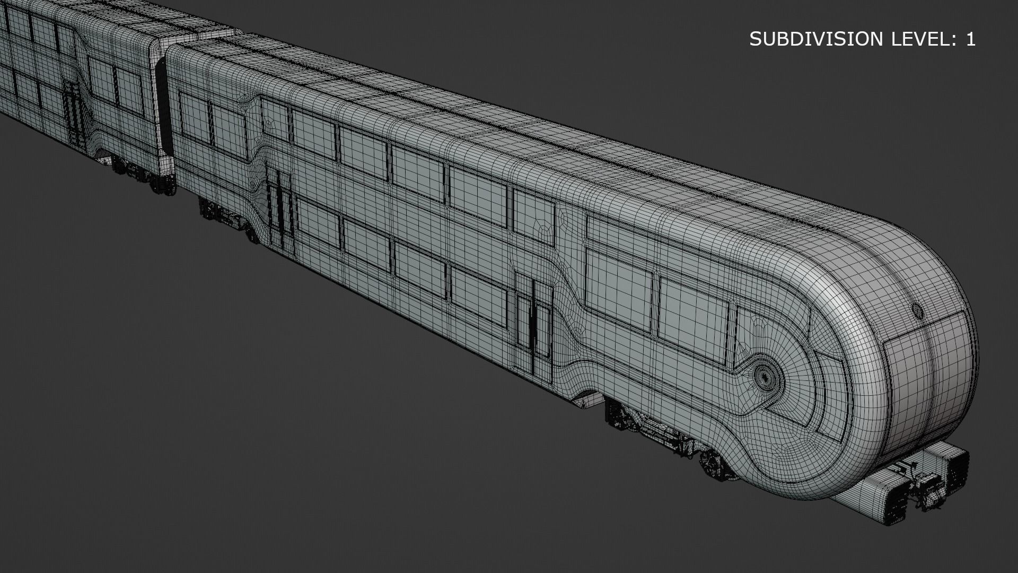Viewport: 1018px width, 573px height.
Task: Click the 'SUBDIVISION LEVEL: 1' label
Action: (863, 39)
